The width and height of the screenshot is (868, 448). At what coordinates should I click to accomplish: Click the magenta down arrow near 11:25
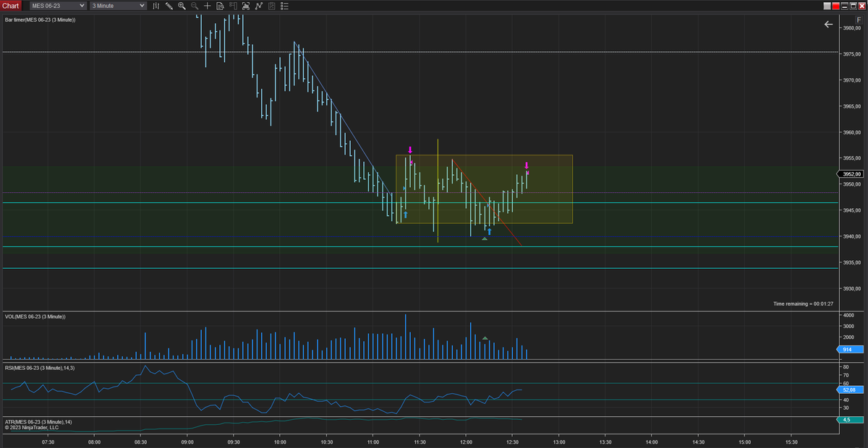410,150
